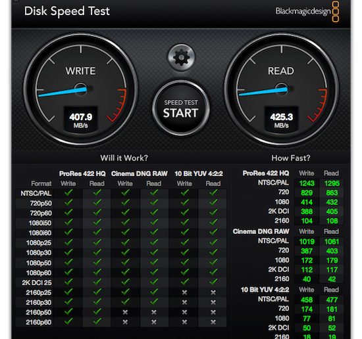Click ProRes 422 HQ write checkmark for NTSC/PAL
The height and width of the screenshot is (339, 362).
click(x=68, y=192)
